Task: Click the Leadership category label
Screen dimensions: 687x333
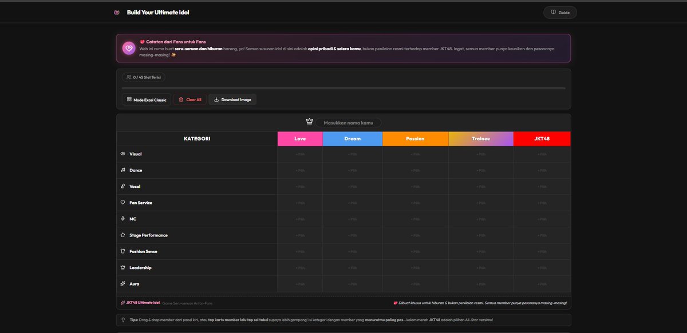Action: pos(140,268)
